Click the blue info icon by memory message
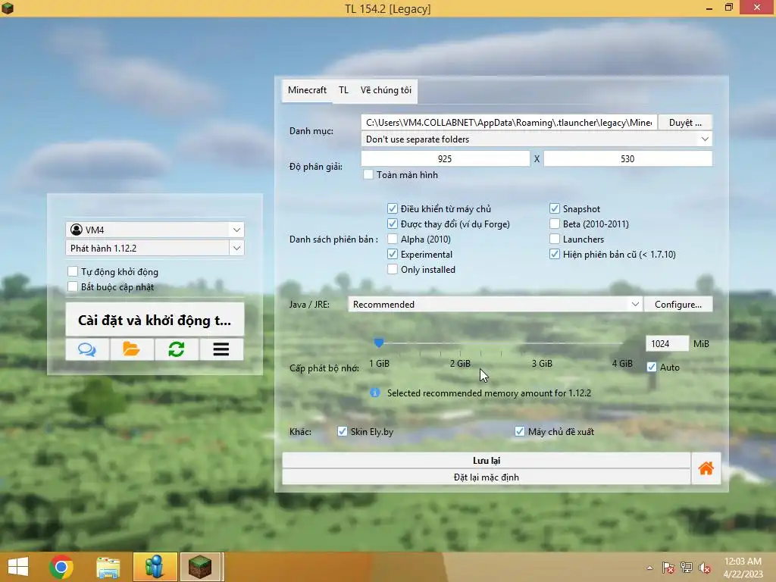The width and height of the screenshot is (776, 582). (x=374, y=393)
